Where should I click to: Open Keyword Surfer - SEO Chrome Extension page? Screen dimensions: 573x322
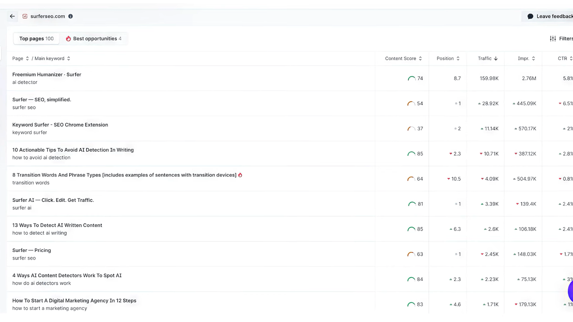coord(60,125)
